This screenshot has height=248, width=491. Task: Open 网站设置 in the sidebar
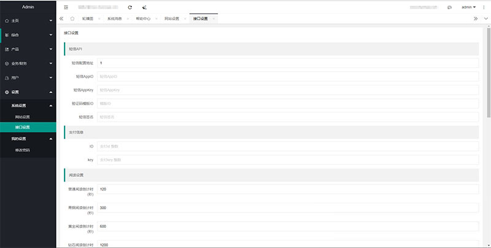click(x=23, y=116)
